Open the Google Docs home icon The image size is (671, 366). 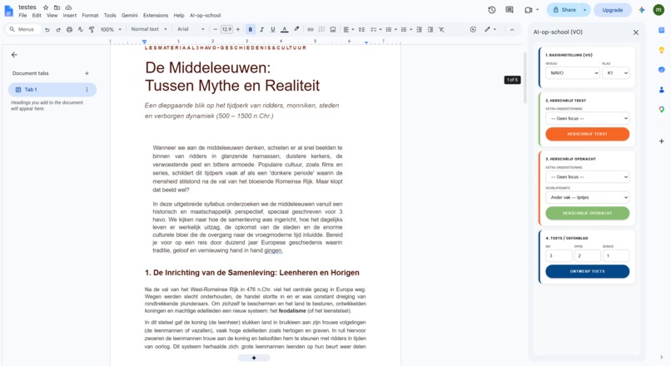pyautogui.click(x=8, y=11)
